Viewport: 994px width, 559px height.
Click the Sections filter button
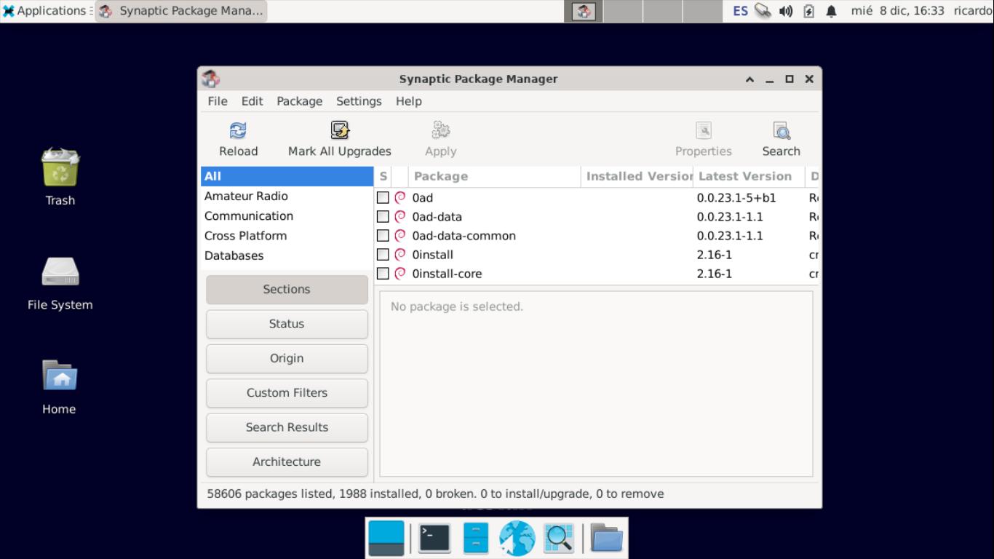pos(287,289)
